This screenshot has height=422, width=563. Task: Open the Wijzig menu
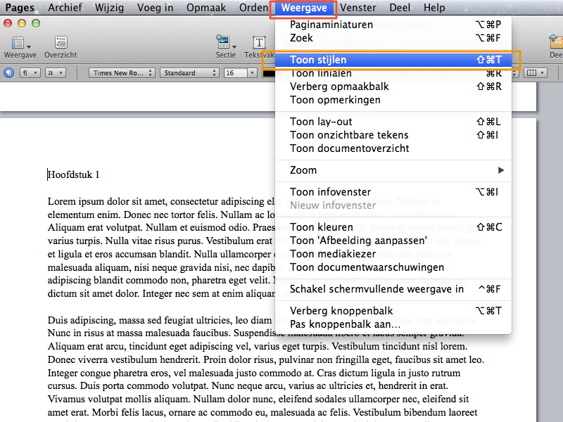coord(109,8)
